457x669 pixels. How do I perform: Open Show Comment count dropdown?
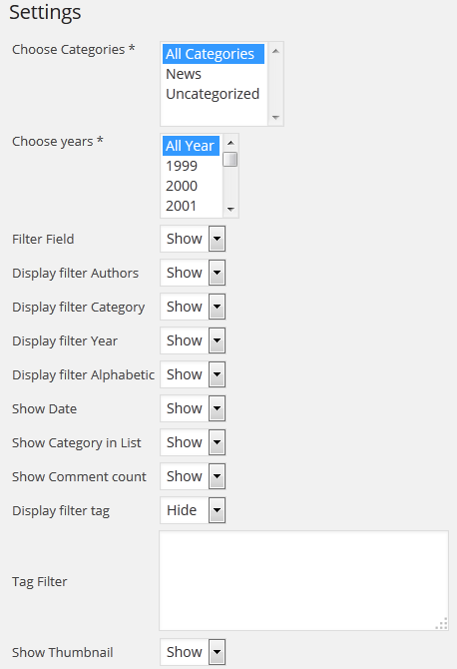click(x=193, y=476)
